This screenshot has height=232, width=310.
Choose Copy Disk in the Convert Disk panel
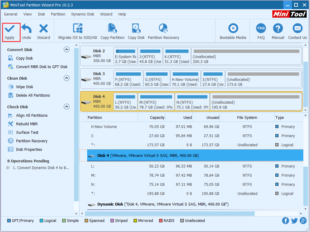click(24, 58)
